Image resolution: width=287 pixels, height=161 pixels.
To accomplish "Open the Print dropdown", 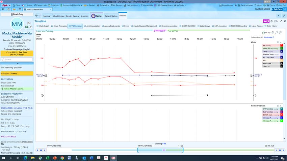I will (x=270, y=5).
